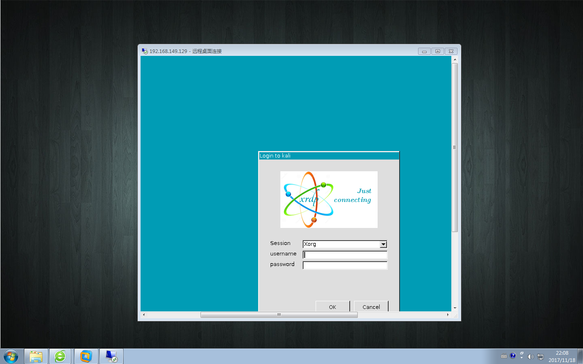
Task: Click Cancel on the xrdp login dialog
Action: point(371,307)
